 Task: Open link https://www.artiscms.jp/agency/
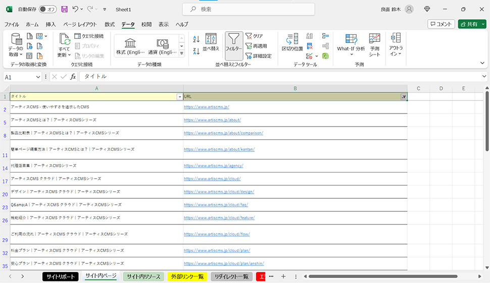pos(214,165)
